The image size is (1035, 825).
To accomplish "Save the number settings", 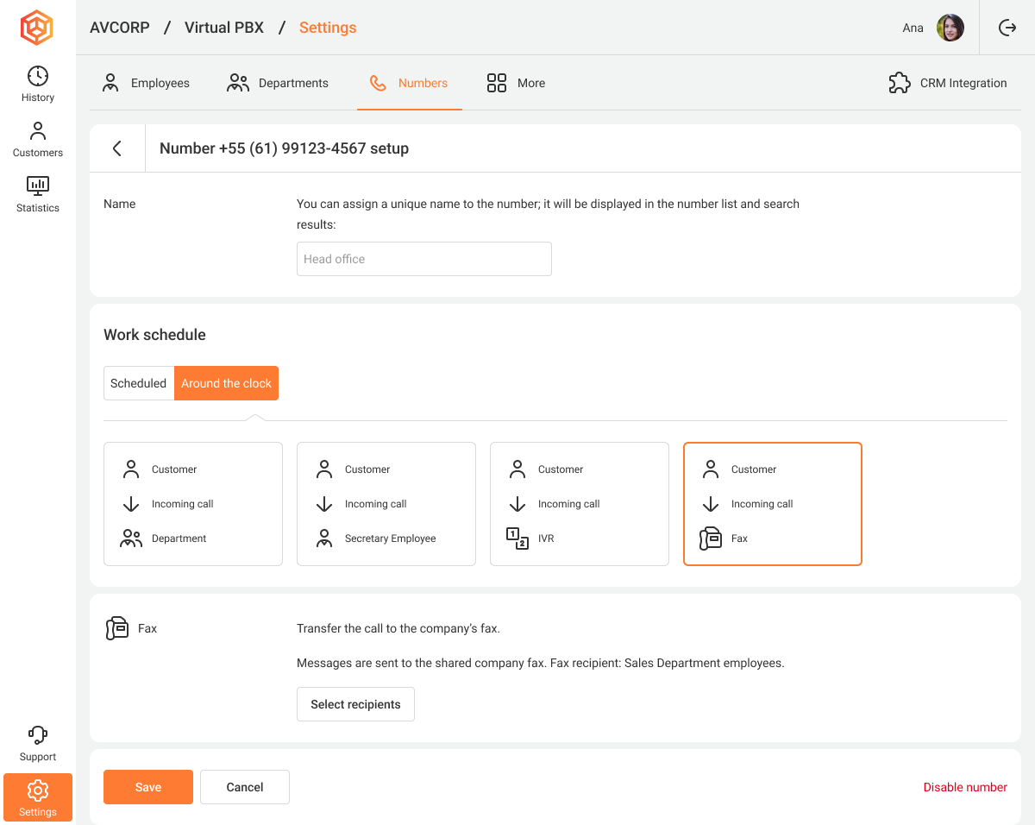I will tap(148, 787).
